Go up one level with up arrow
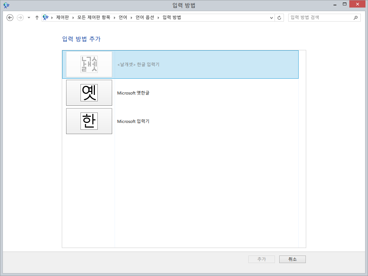 (x=37, y=18)
